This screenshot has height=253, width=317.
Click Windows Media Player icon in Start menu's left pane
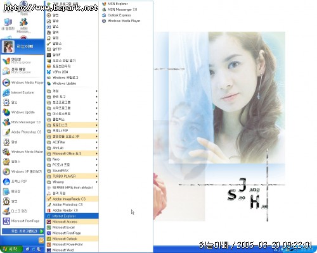click(6, 82)
